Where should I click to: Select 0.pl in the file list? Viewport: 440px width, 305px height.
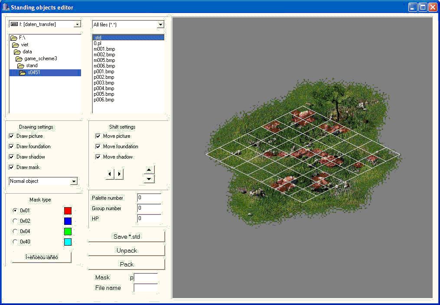click(x=128, y=43)
